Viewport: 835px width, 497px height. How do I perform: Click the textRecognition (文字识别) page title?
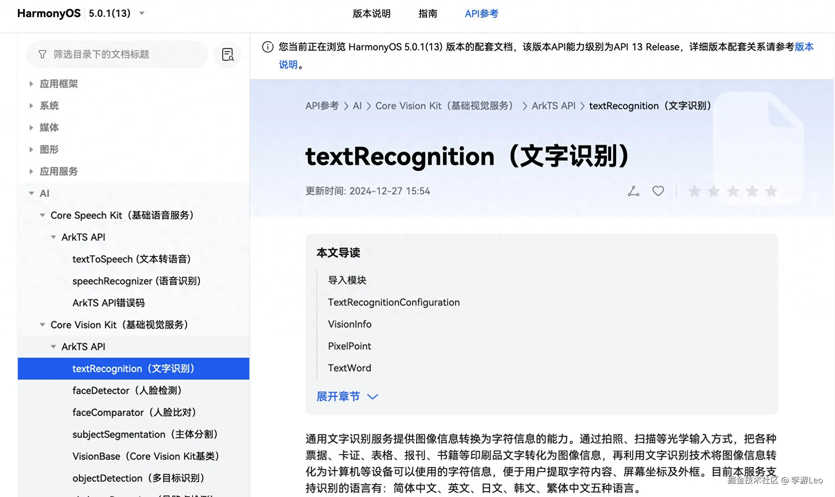coord(468,156)
